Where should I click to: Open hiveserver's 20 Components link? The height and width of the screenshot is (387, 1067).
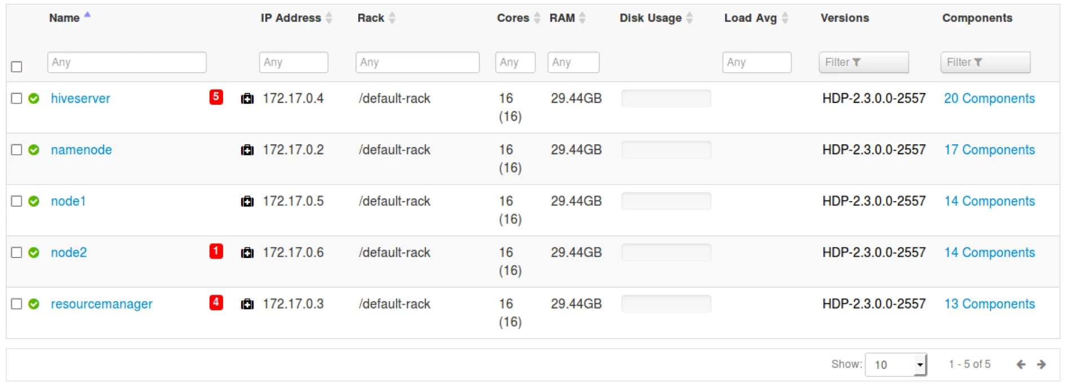point(989,99)
